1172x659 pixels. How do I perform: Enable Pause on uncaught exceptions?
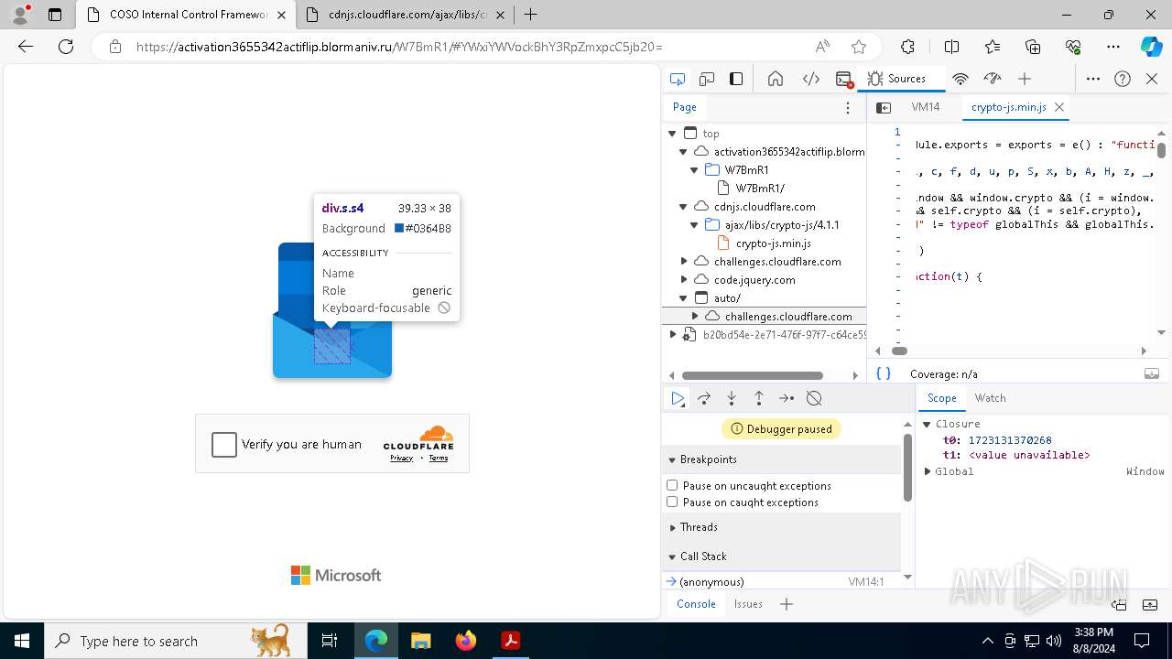coord(672,485)
